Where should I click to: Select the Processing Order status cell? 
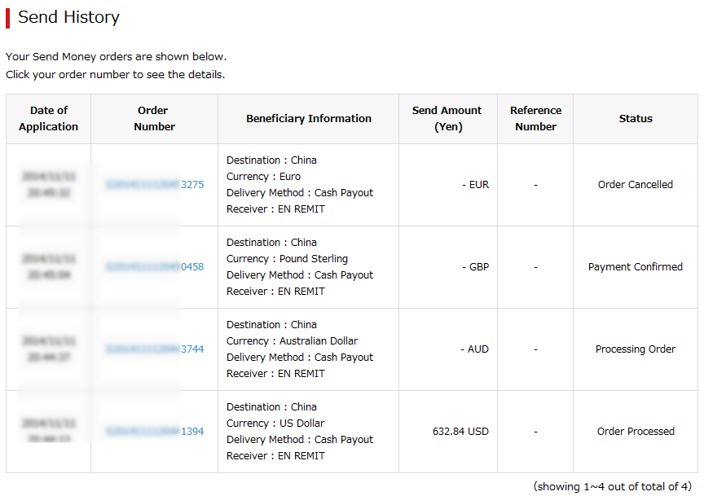(636, 349)
